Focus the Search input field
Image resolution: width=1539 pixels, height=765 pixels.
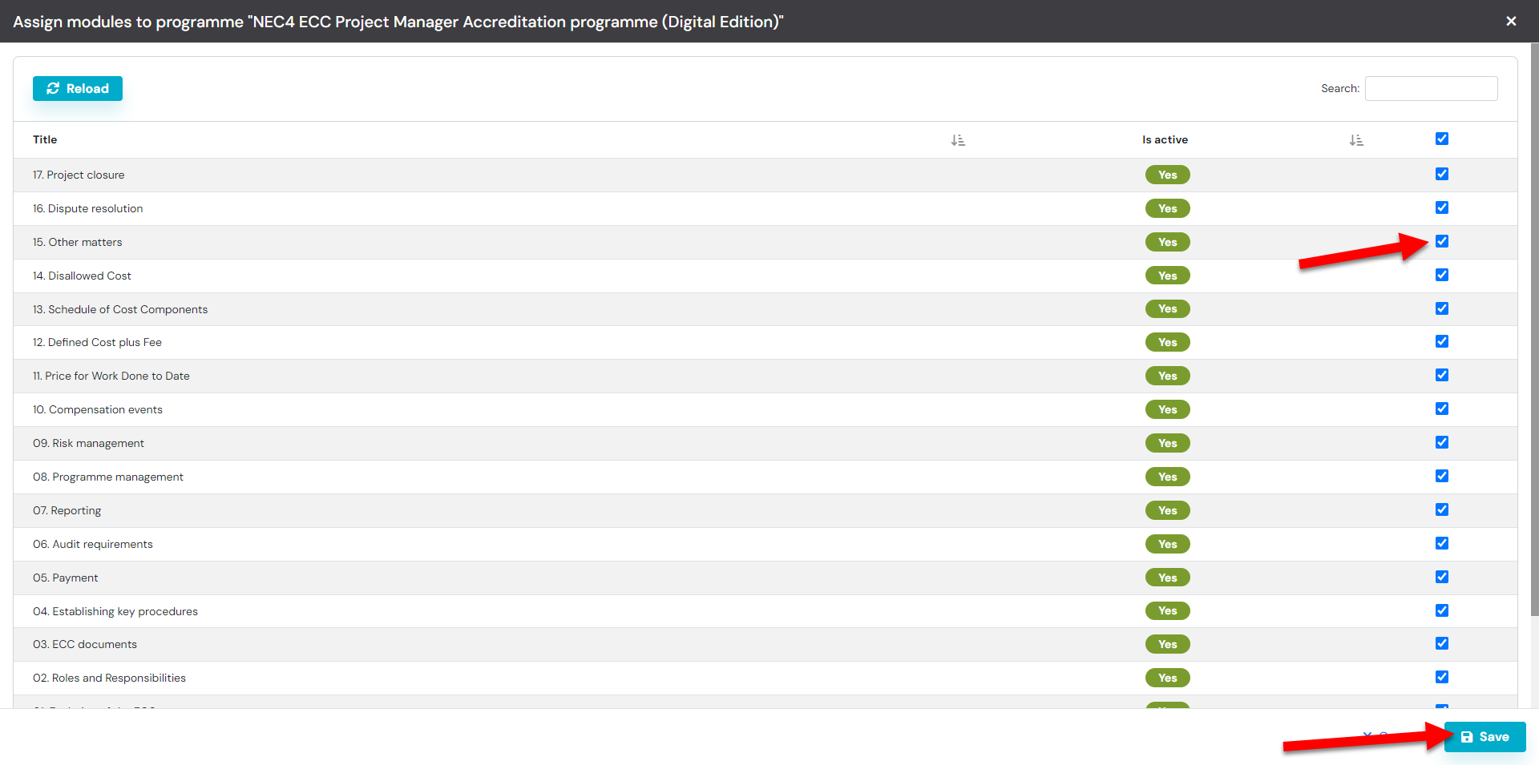click(x=1431, y=88)
